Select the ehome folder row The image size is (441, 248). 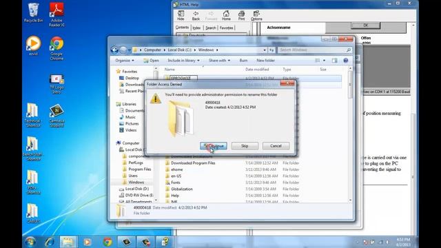pyautogui.click(x=176, y=169)
